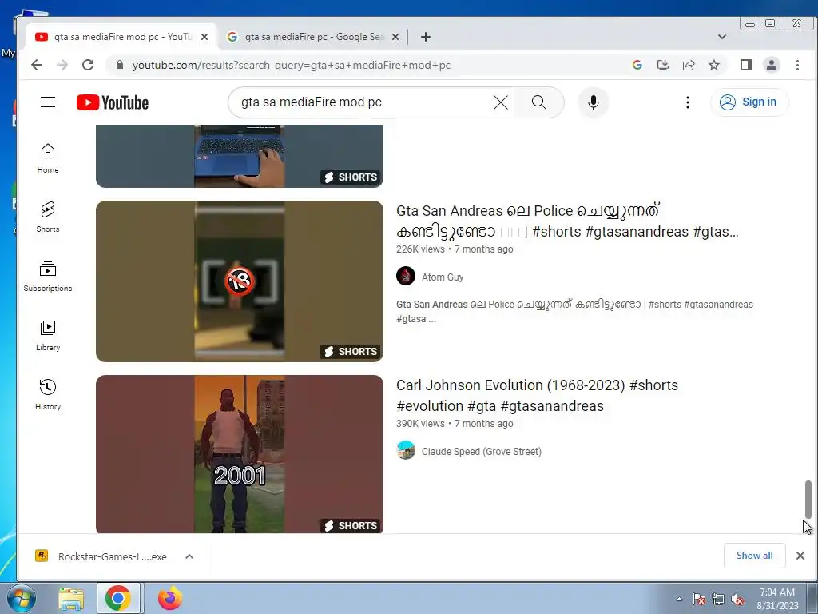
Task: Click the magnifier search button
Action: pyautogui.click(x=539, y=102)
